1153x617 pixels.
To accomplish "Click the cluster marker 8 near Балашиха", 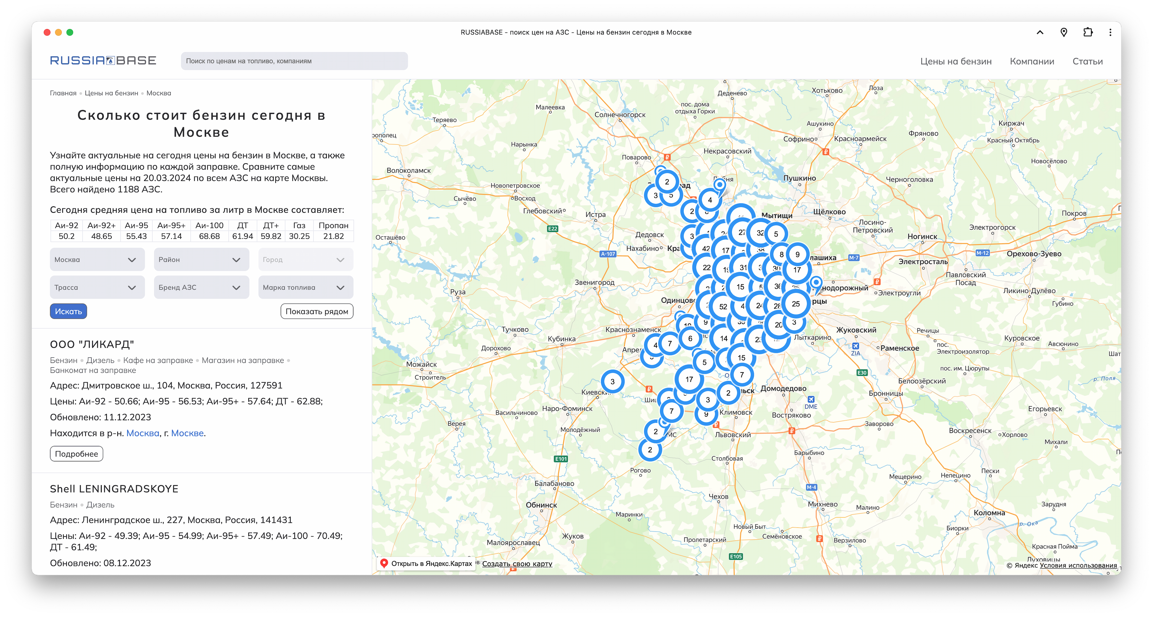I will (782, 254).
